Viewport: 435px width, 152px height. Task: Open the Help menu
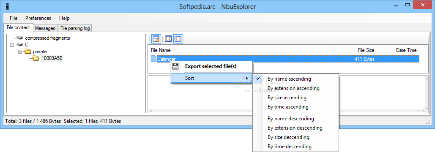coord(64,18)
